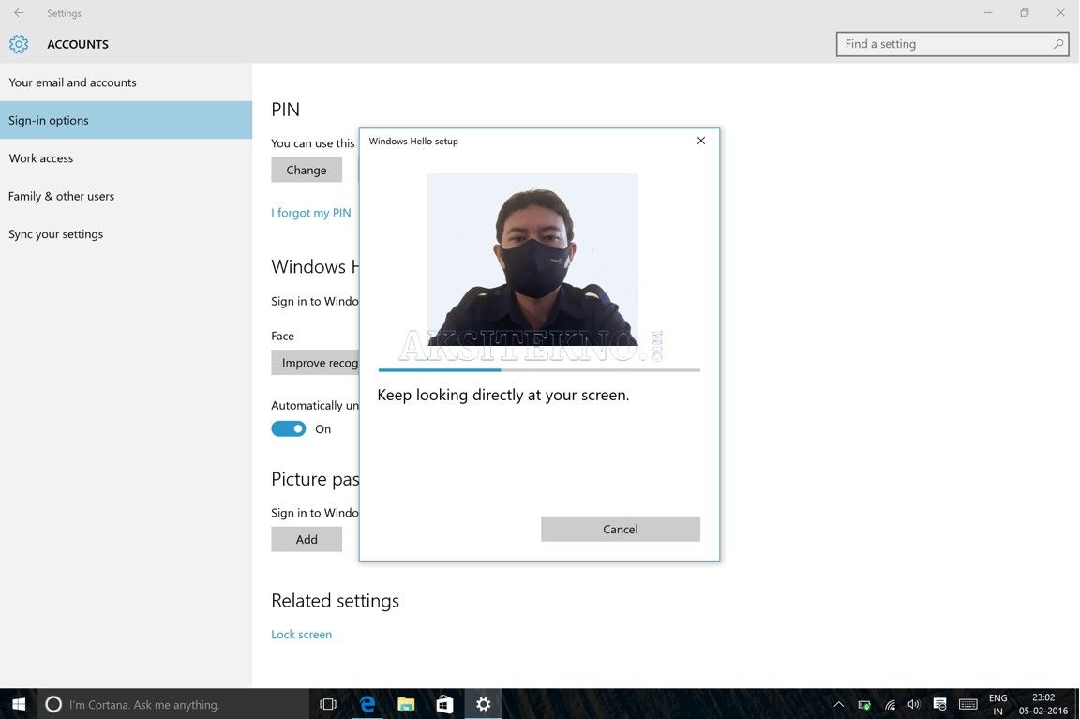Open the clock showing 23:02
The height and width of the screenshot is (719, 1080).
pyautogui.click(x=1042, y=704)
